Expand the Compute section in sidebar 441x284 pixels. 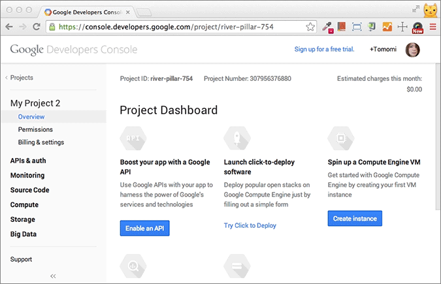pos(24,204)
